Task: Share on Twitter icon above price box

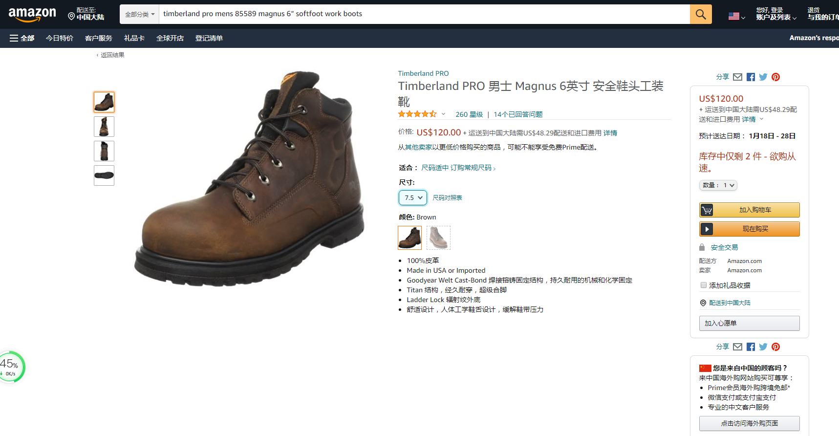Action: pos(763,77)
